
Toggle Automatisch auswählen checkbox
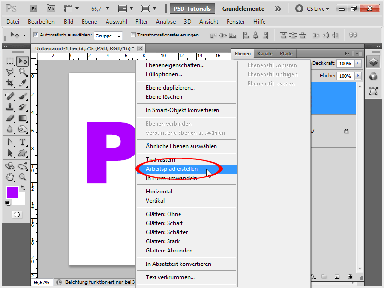click(36, 35)
